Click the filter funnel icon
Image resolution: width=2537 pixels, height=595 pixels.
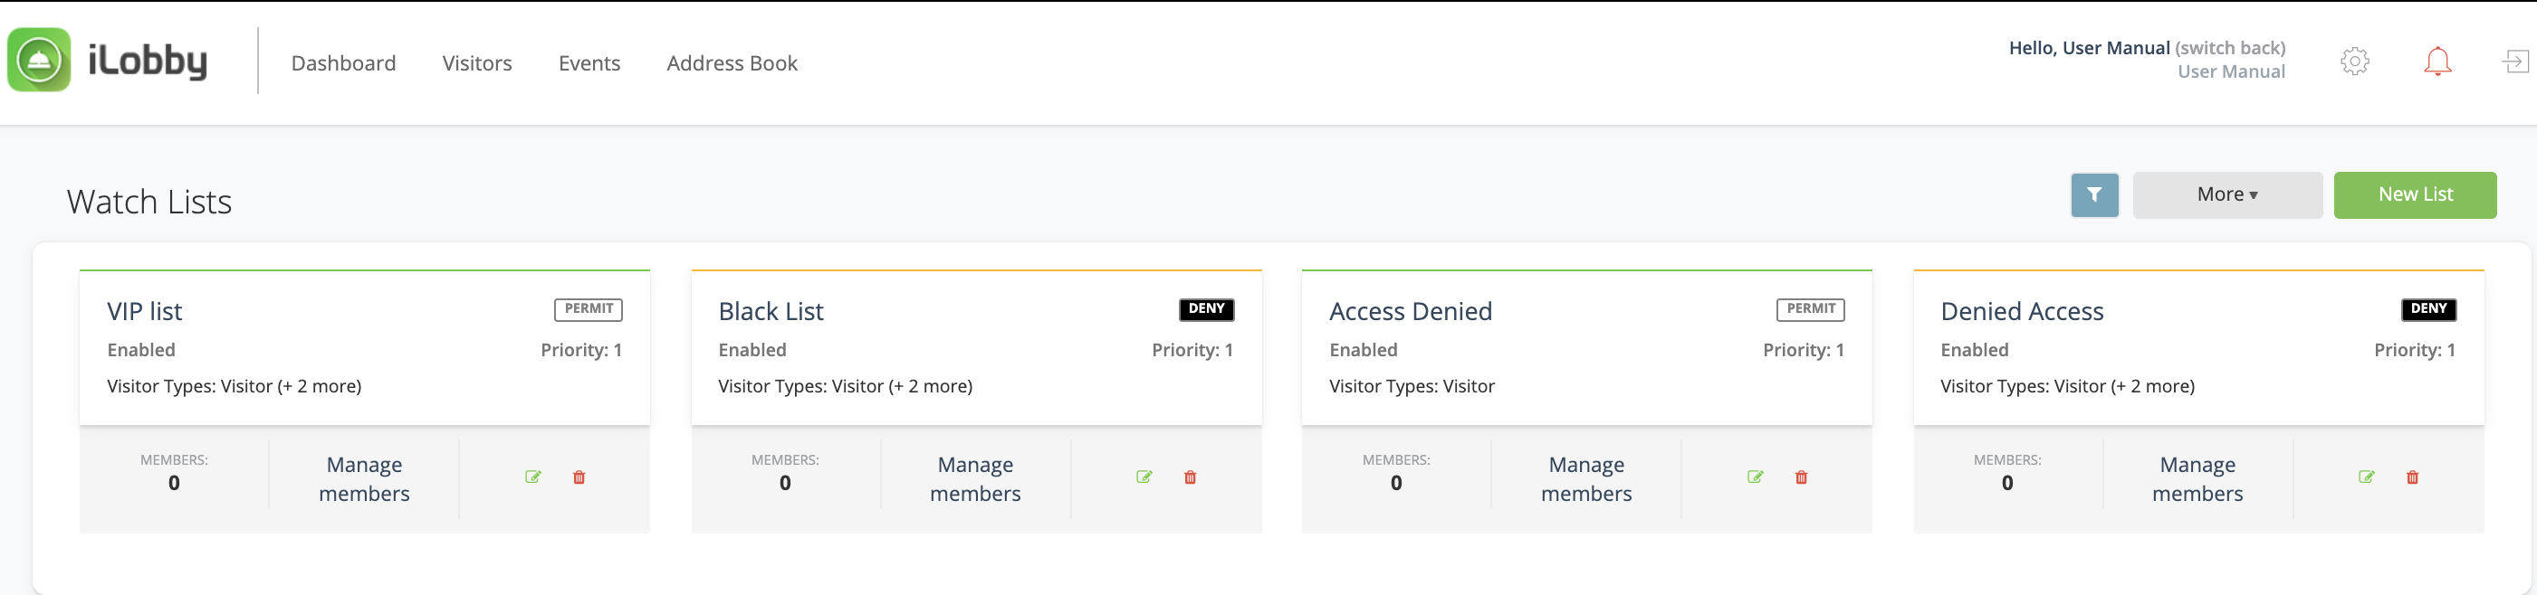[2094, 194]
